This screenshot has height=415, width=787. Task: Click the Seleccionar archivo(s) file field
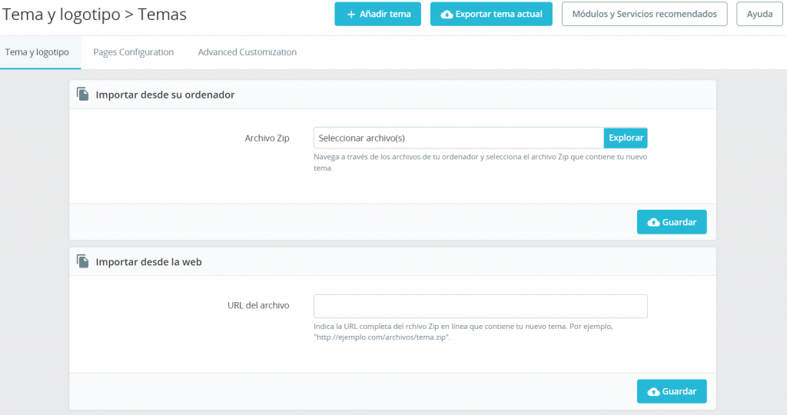click(458, 138)
